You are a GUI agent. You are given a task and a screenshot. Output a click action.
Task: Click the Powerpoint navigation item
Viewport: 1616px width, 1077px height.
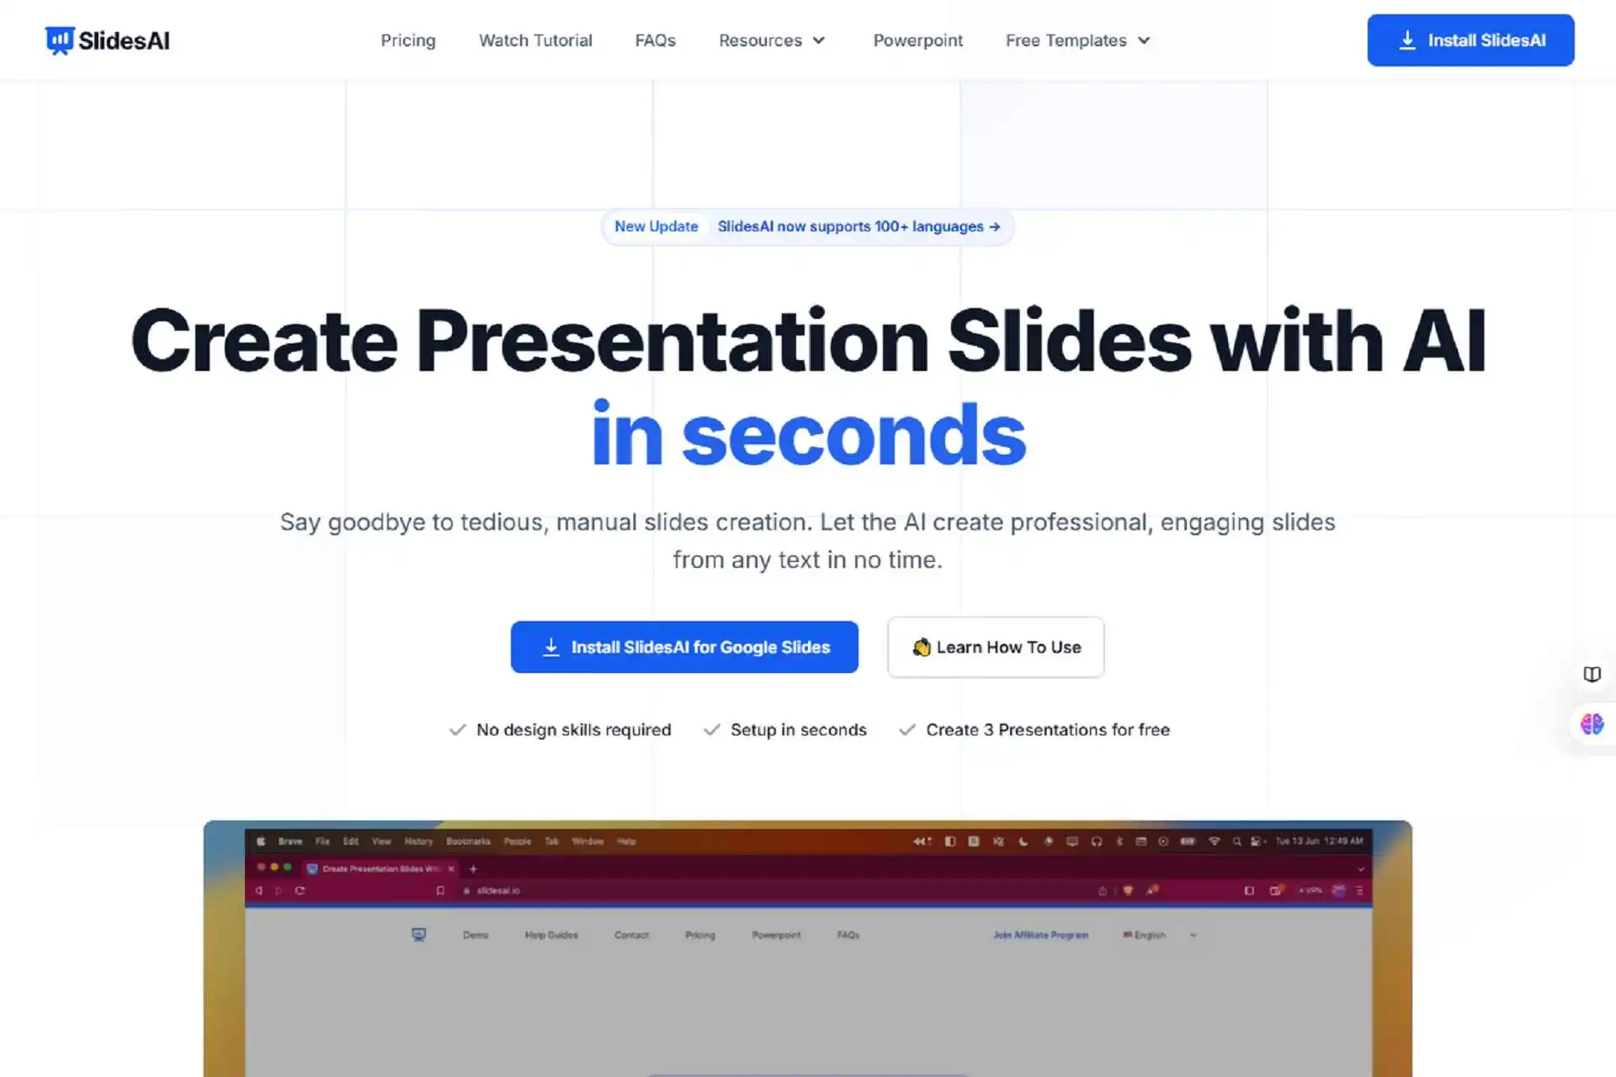coord(917,40)
